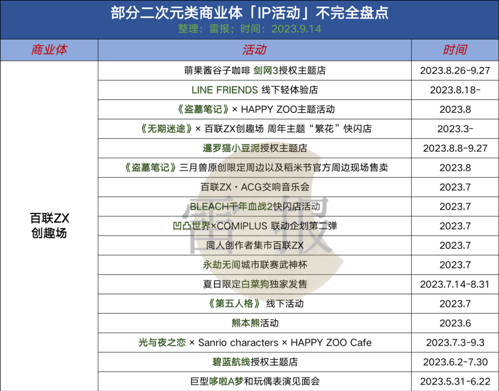Click the green 剑网3 text
This screenshot has width=499, height=391.
pyautogui.click(x=266, y=71)
